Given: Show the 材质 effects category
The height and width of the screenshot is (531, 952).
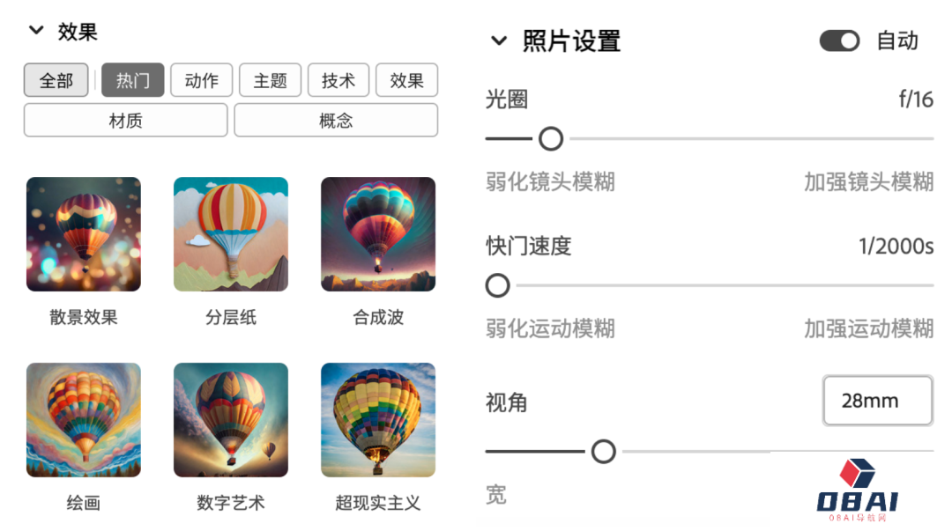Looking at the screenshot, I should [x=126, y=120].
